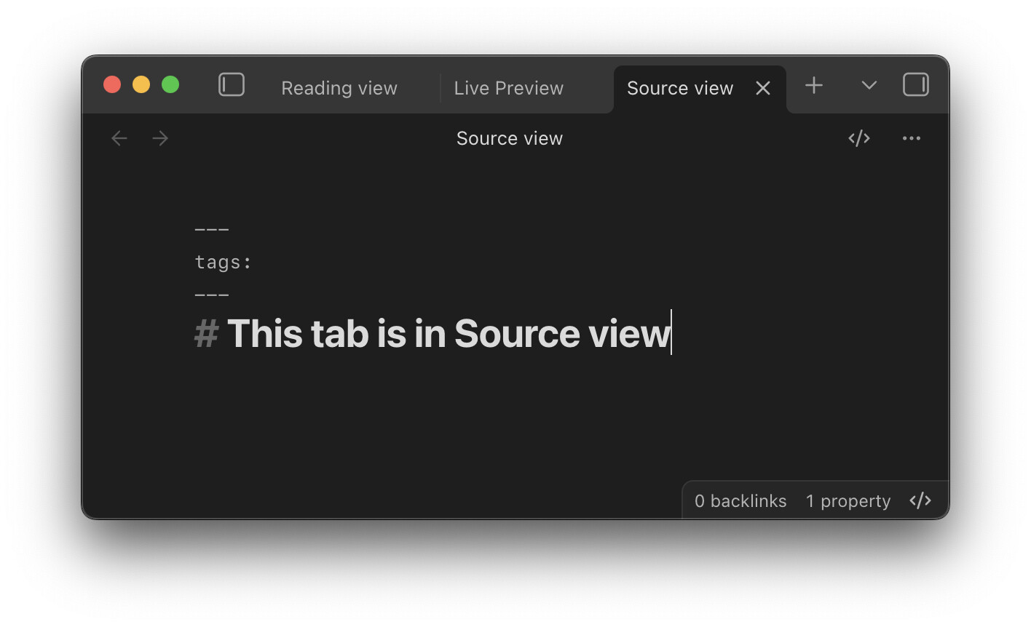Click the green fullscreen window button
This screenshot has height=627, width=1031.
170,85
